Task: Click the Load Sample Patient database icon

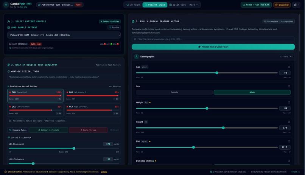Action: coord(9,28)
